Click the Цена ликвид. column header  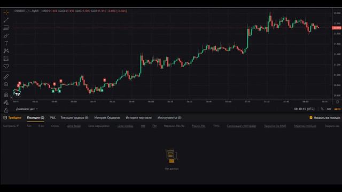pos(125,126)
